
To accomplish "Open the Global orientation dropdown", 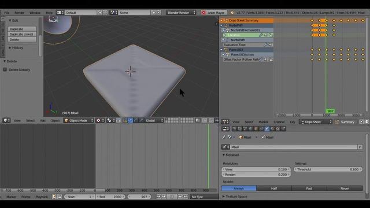I will [x=154, y=121].
